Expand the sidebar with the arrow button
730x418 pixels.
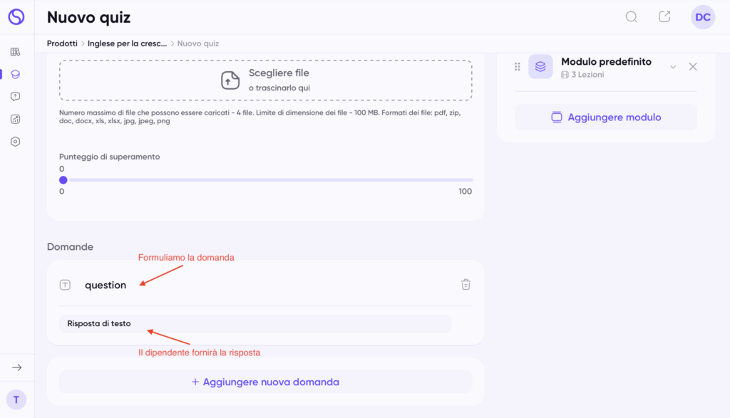click(x=16, y=367)
